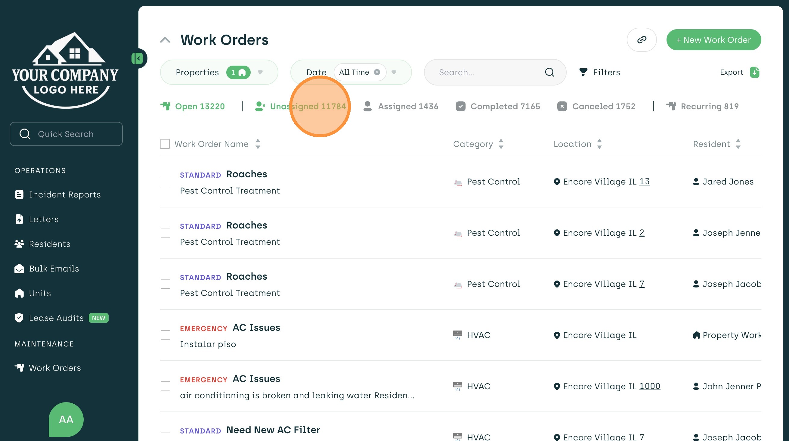Click the Export download icon
789x441 pixels.
tap(754, 72)
